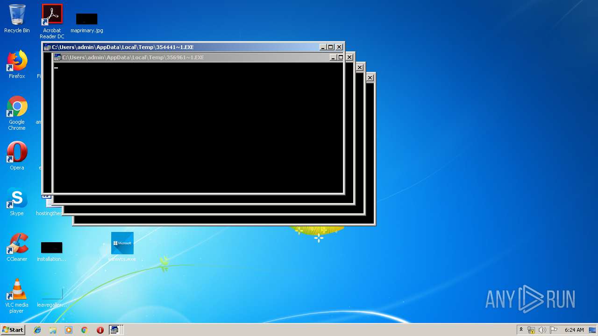Open VLC media player shortcut
Viewport: 598px width, 336px height.
point(17,295)
